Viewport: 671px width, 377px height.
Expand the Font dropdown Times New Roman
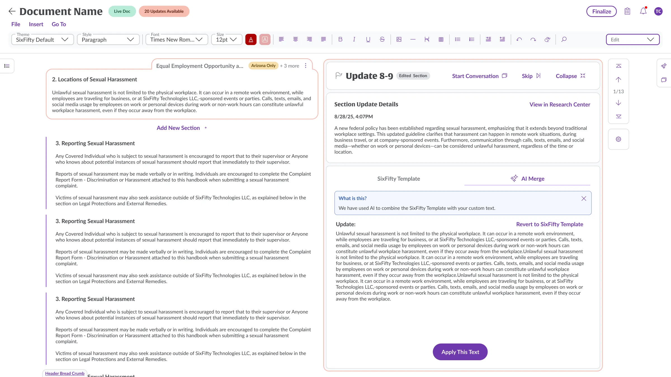[x=177, y=39]
